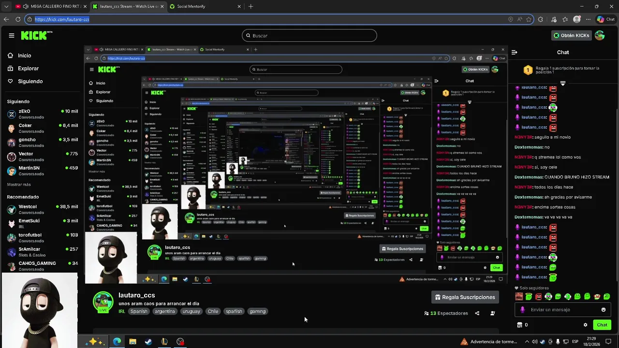Click the KICK logo
619x348 pixels.
(x=36, y=35)
